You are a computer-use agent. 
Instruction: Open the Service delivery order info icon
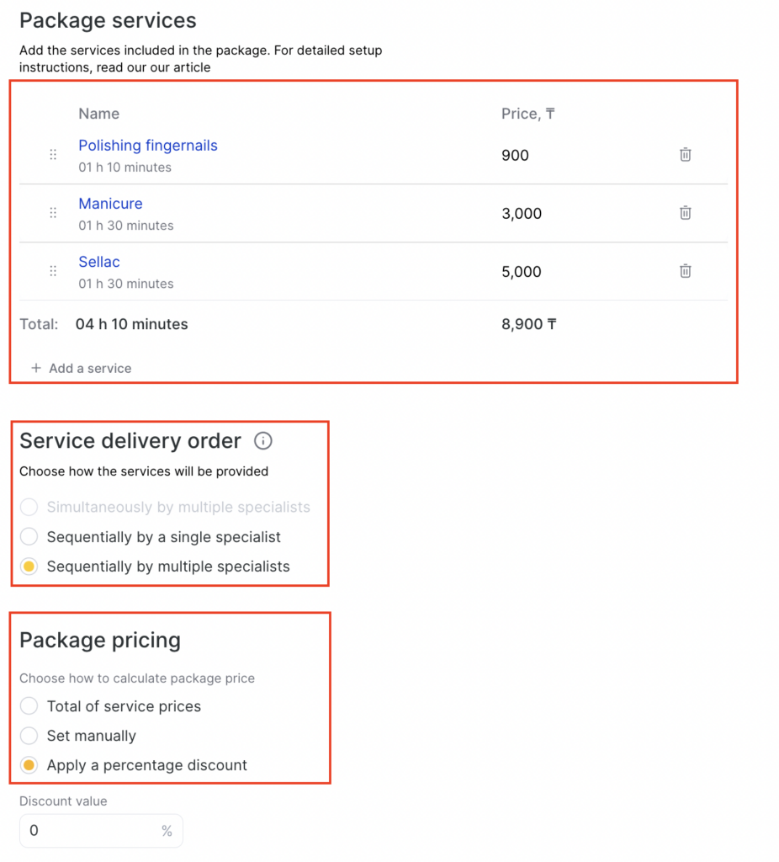click(263, 441)
